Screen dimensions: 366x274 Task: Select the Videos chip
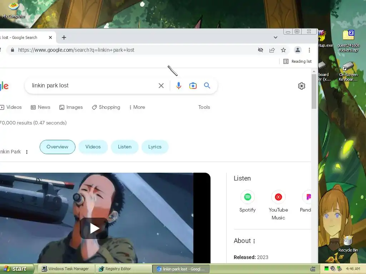click(x=93, y=147)
